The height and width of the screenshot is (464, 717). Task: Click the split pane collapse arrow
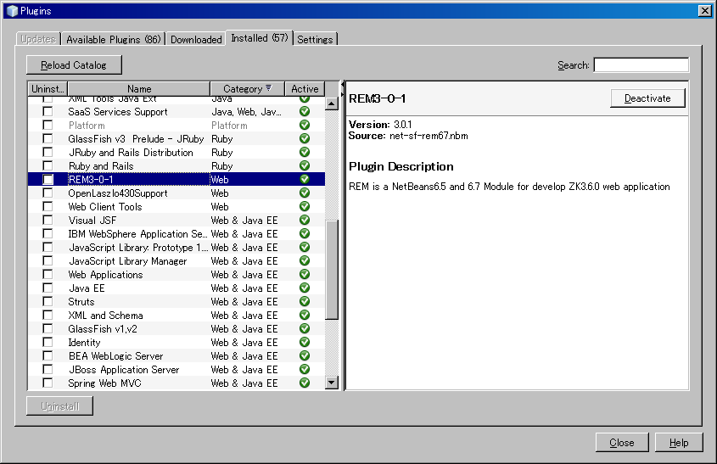342,85
